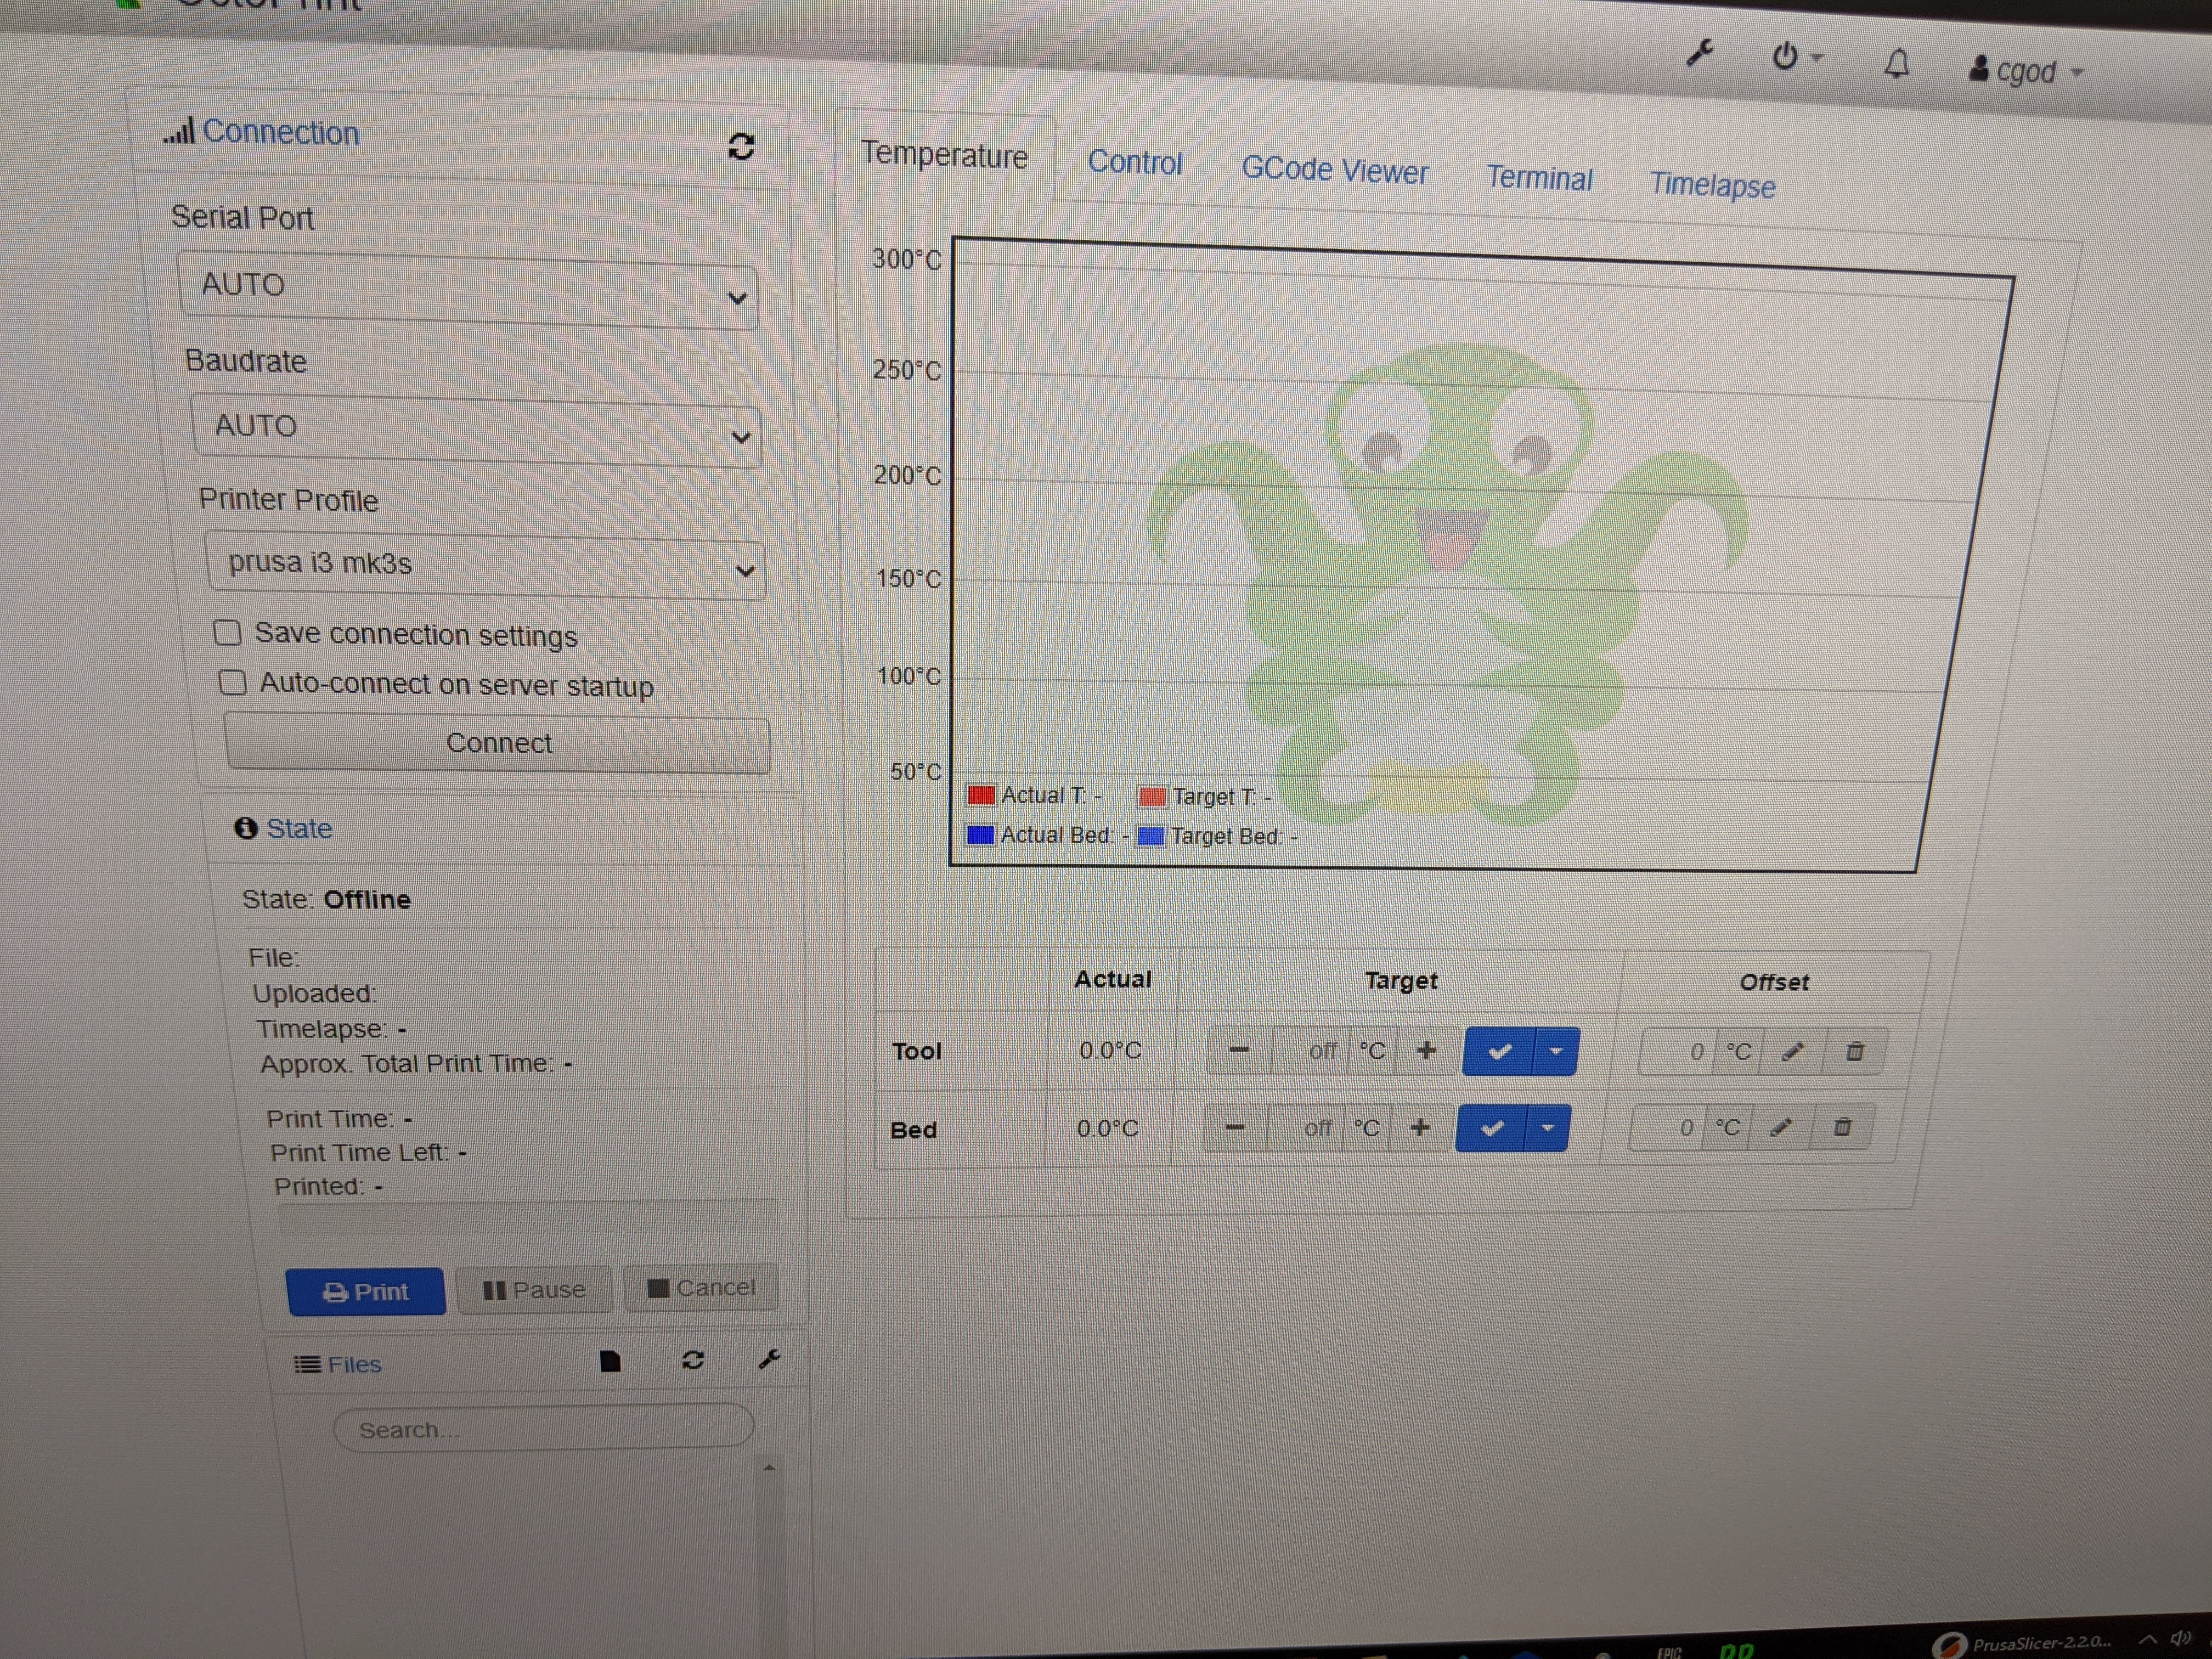Viewport: 2212px width, 1659px height.
Task: Open the cgod user menu
Action: point(2026,71)
